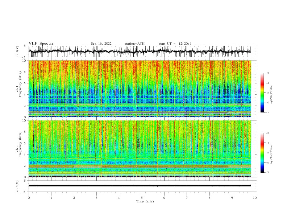Click the lower PSD color scale bar
Image resolution: width=287 pixels, height=222 pixels.
click(262, 153)
